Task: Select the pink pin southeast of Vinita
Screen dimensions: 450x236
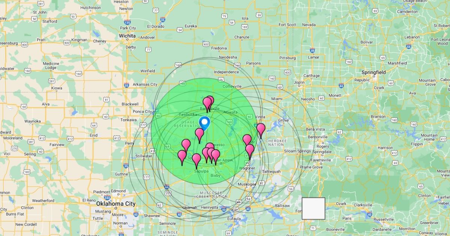Action: (261, 131)
